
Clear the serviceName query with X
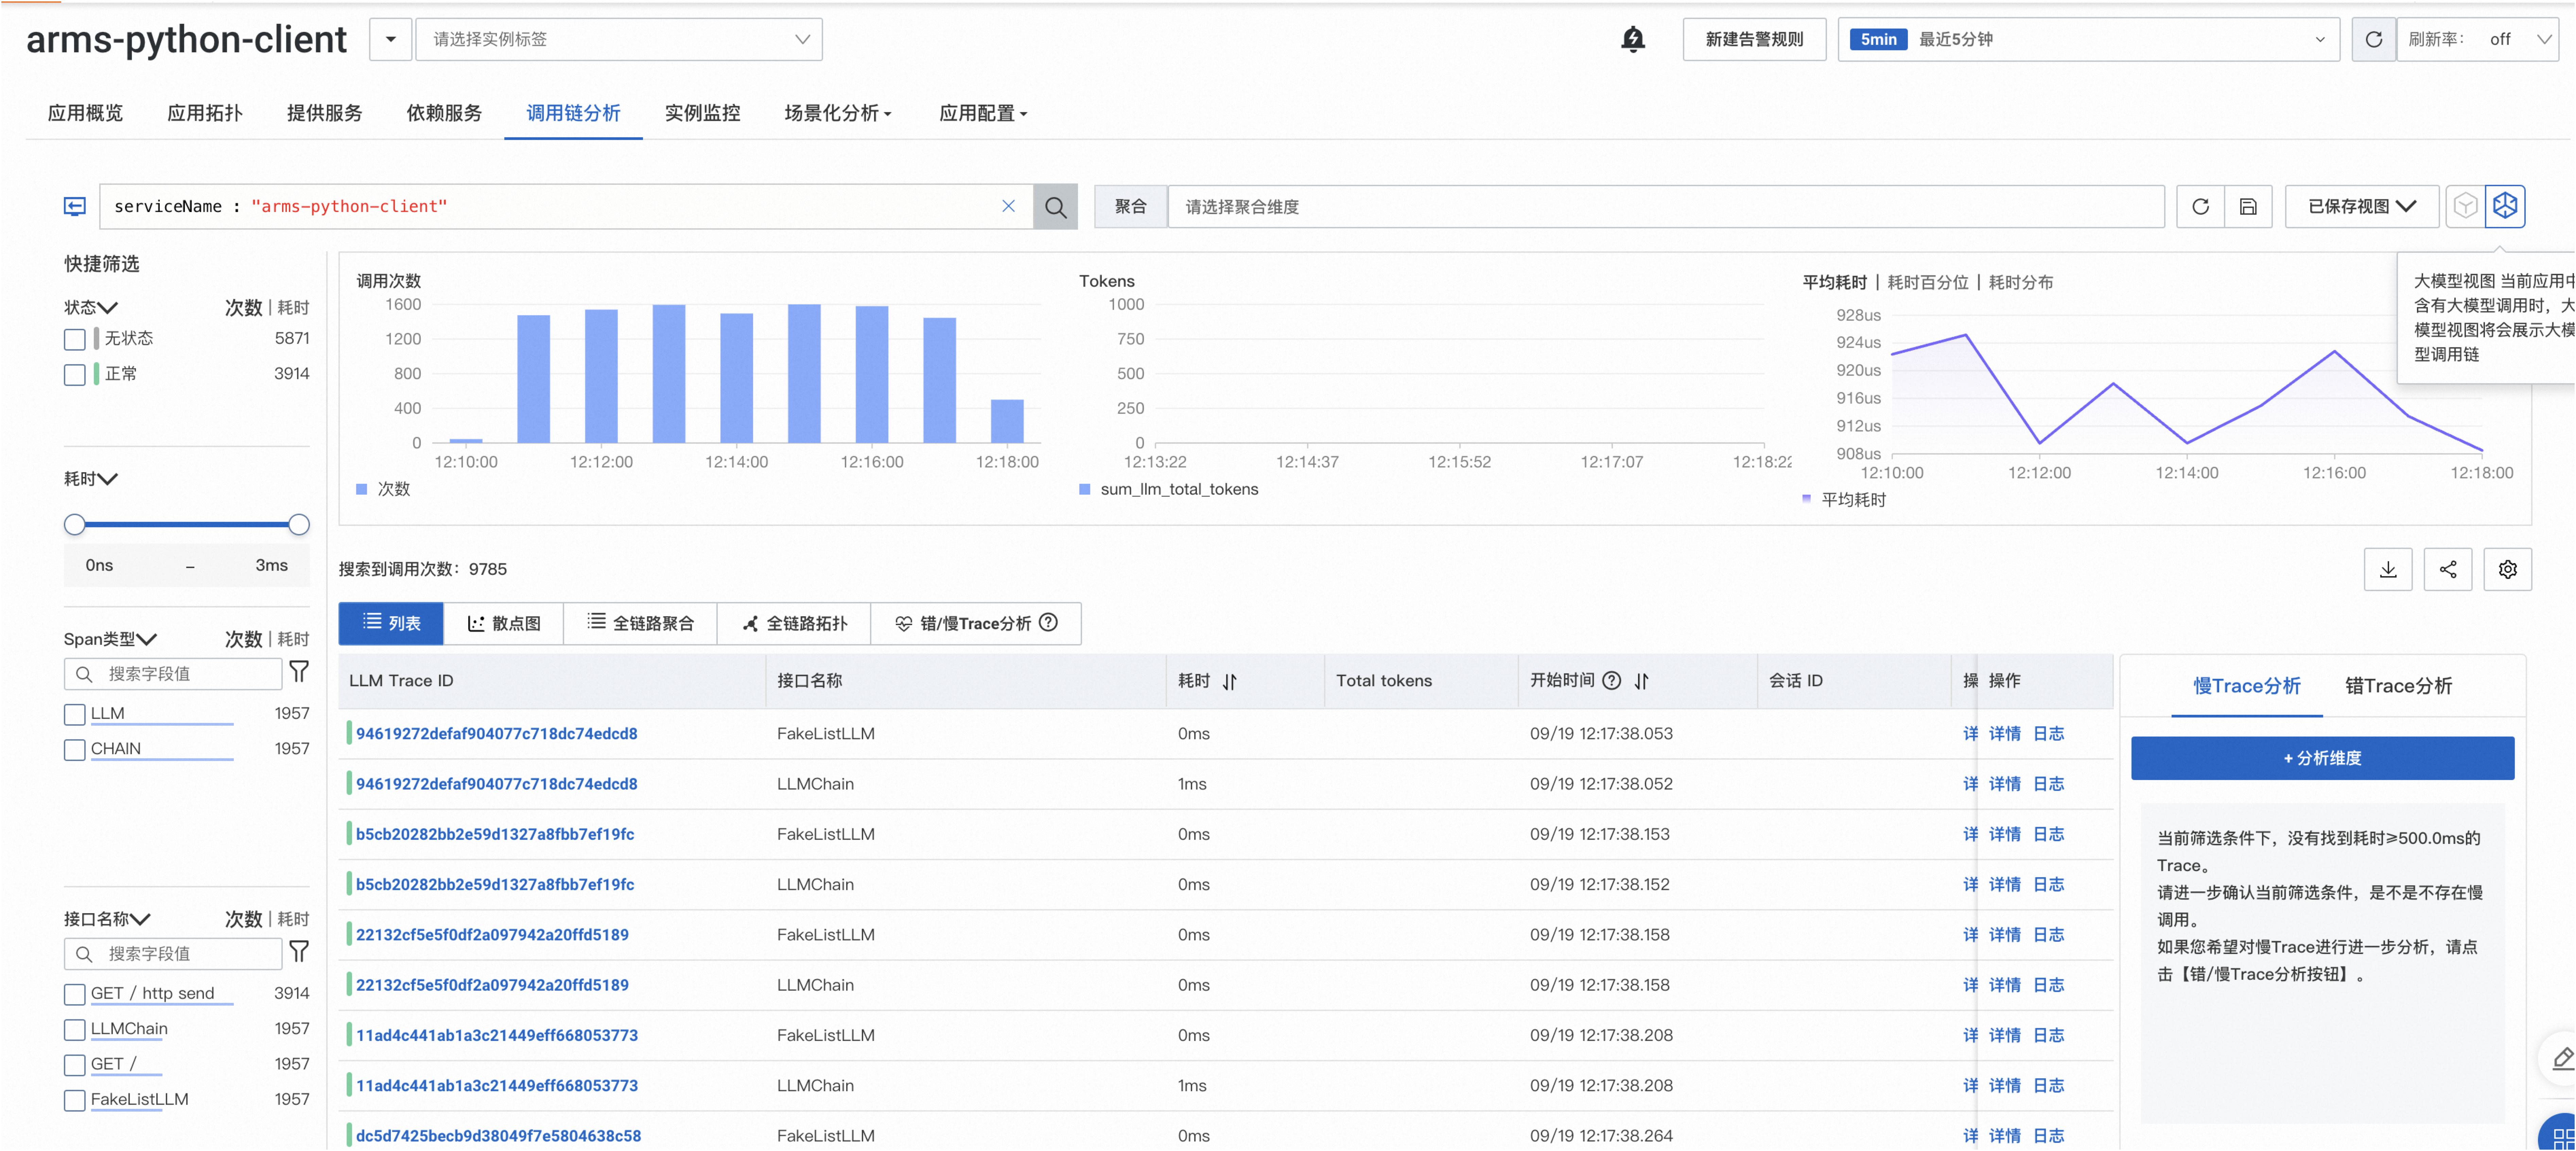(x=1008, y=206)
